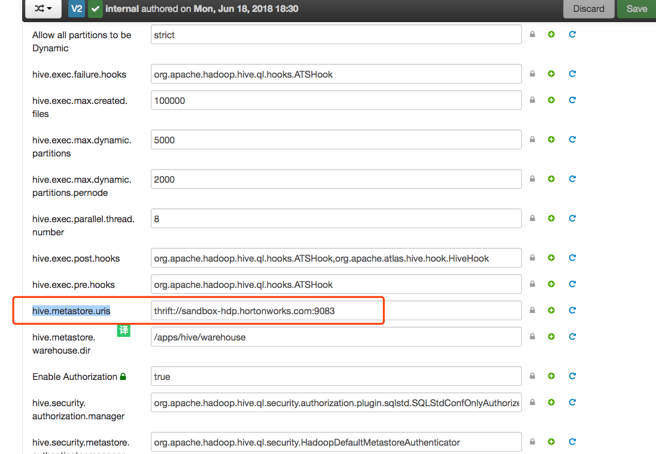Click green plus icon for hive.metastore.uris

pos(551,311)
